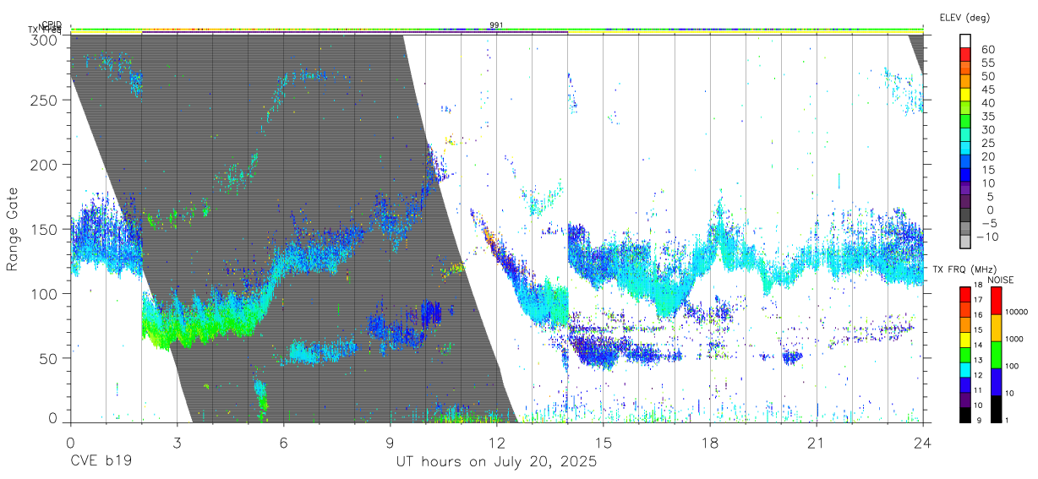Click the '60' value in the ELEV legend
The height and width of the screenshot is (479, 1038).
tap(988, 49)
